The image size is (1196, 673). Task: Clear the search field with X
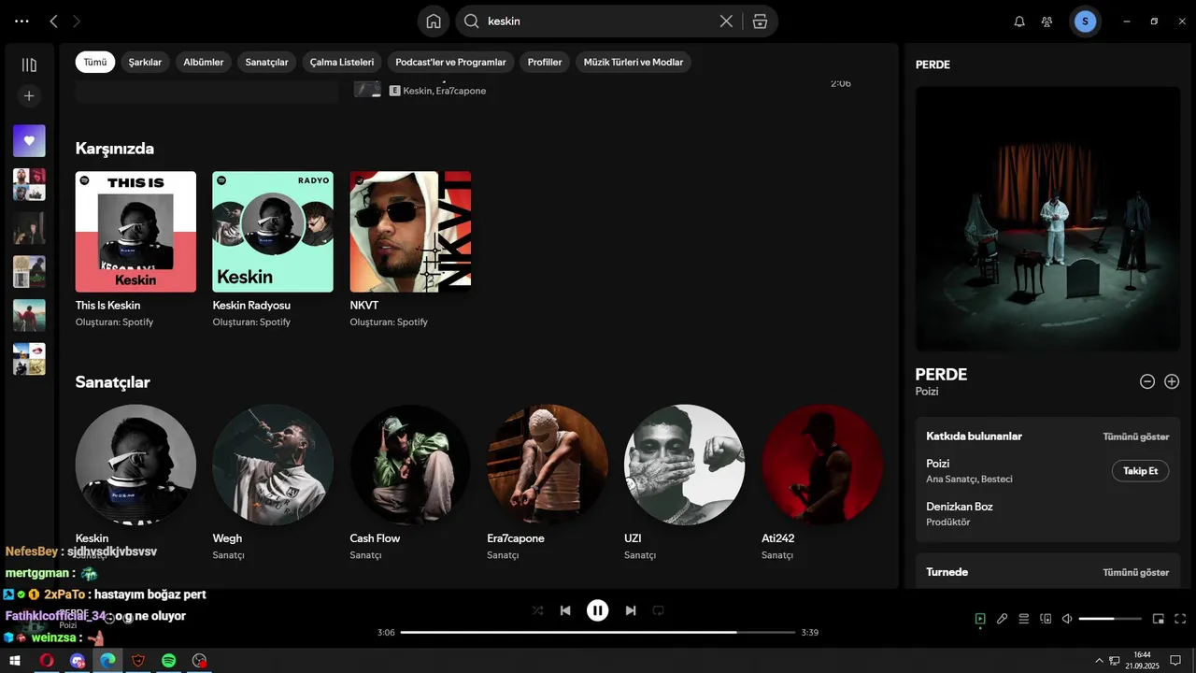[x=726, y=21]
